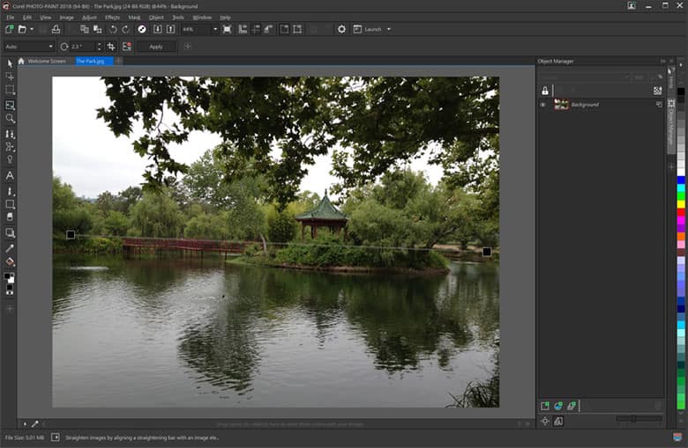
Task: Open the Effects menu
Action: [112, 17]
